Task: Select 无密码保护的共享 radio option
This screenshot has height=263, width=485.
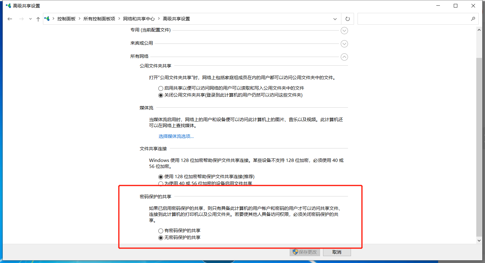Action: (x=161, y=238)
